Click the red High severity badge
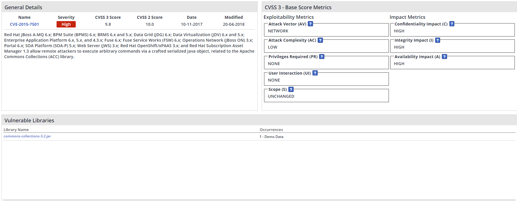The width and height of the screenshot is (517, 201). (66, 24)
